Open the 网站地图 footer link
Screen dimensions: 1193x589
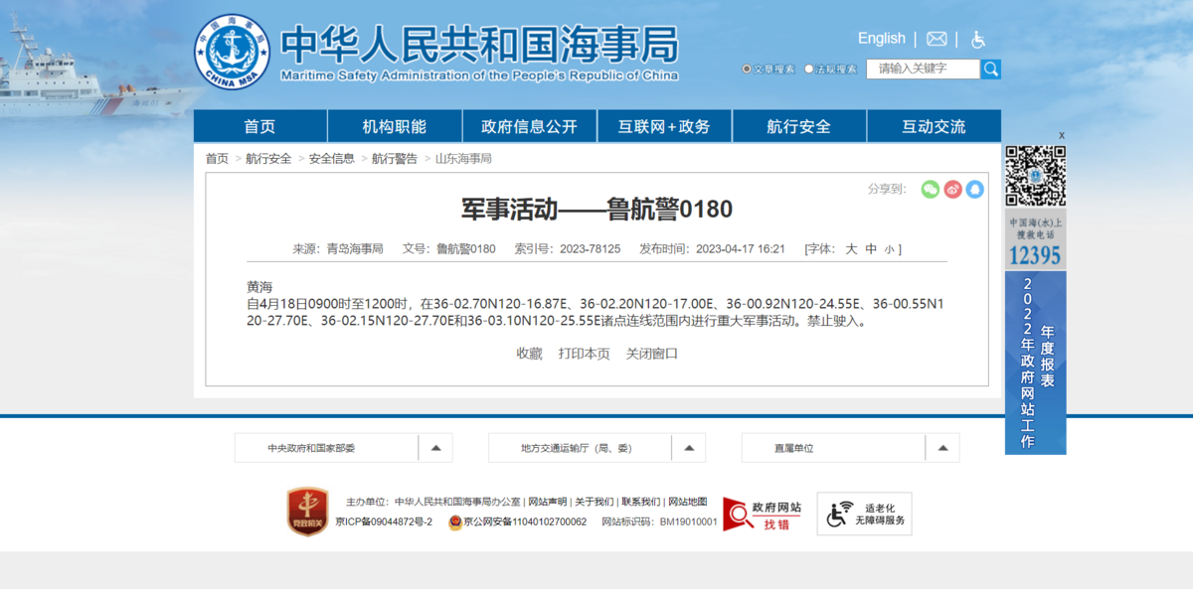(x=688, y=502)
